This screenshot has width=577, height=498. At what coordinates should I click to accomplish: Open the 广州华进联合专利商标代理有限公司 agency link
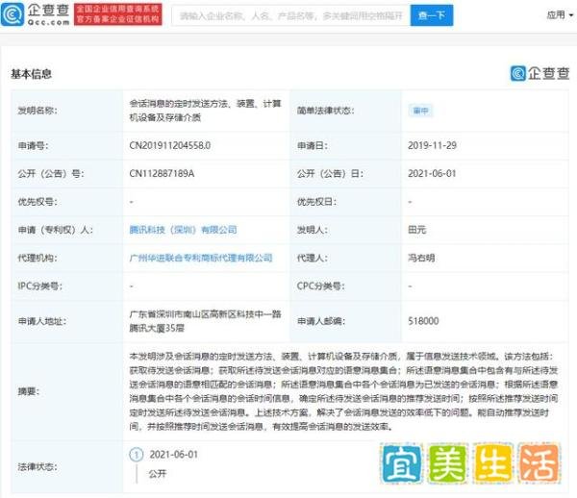coord(201,258)
